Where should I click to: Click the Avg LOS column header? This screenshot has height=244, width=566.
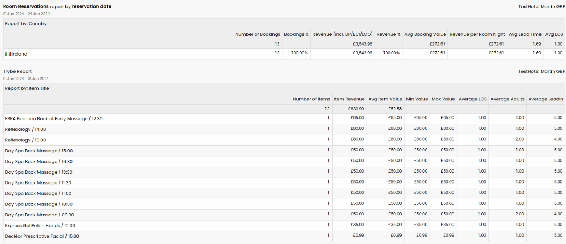coord(554,34)
